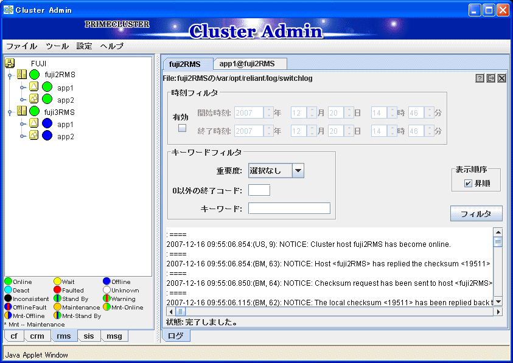Click the Faulted legend red icon

57,290
